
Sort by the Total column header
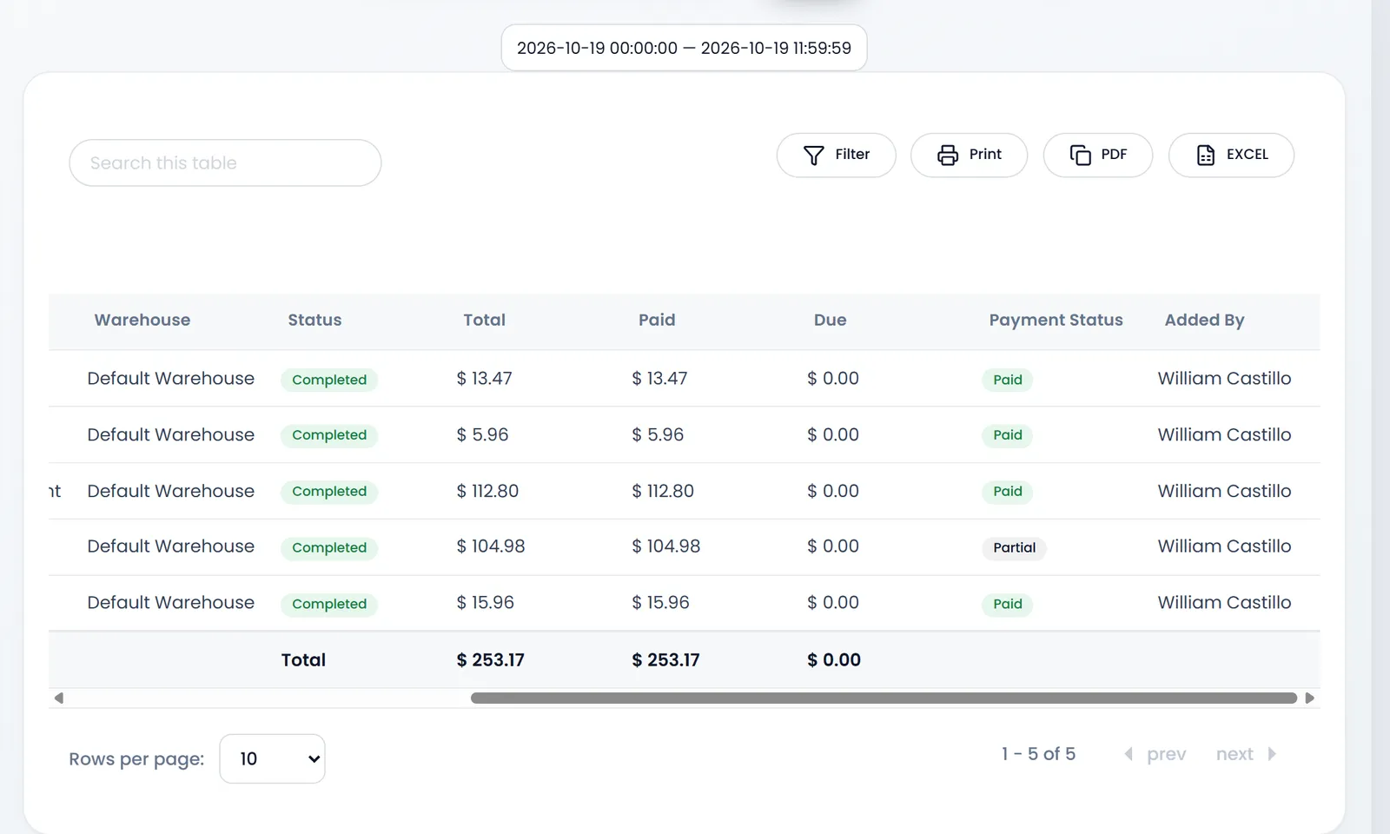click(484, 320)
